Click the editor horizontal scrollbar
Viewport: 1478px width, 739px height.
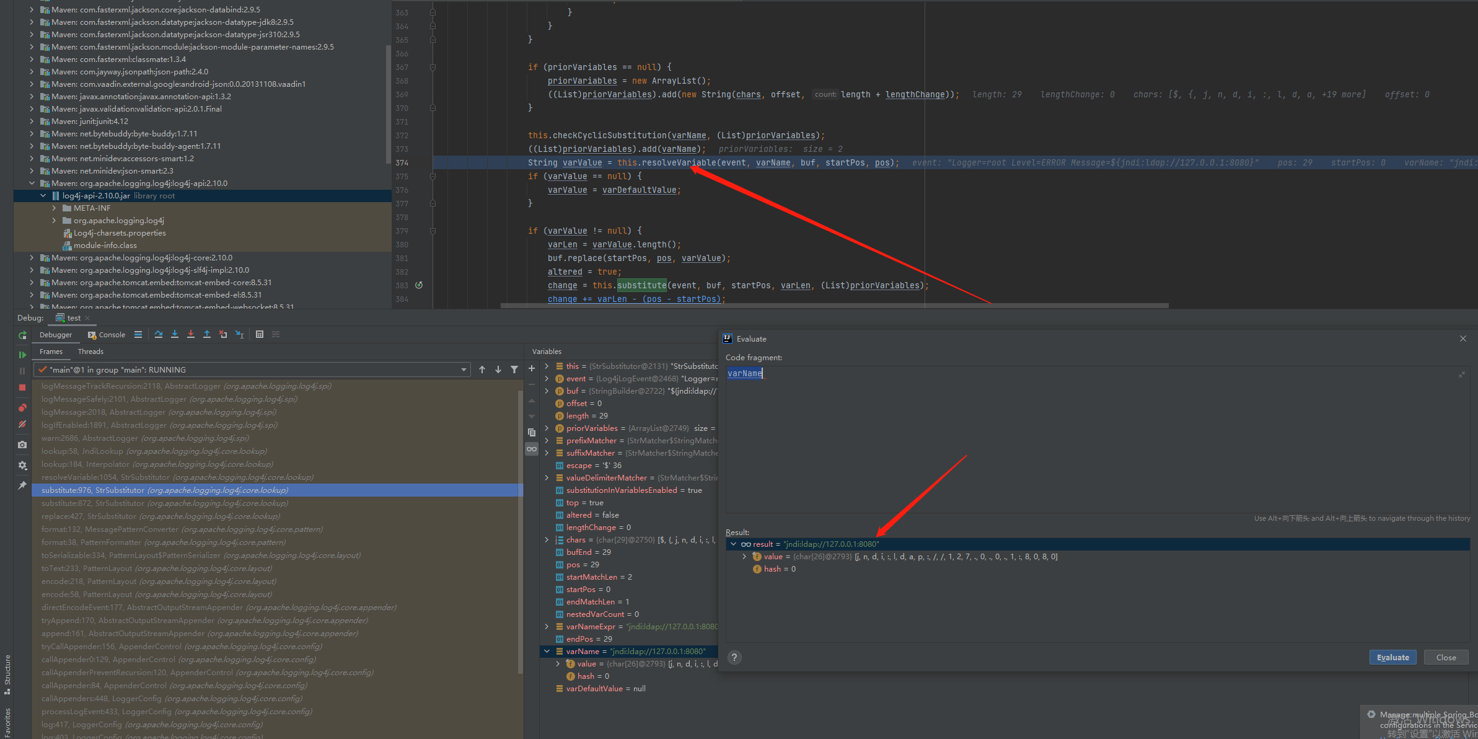point(834,306)
